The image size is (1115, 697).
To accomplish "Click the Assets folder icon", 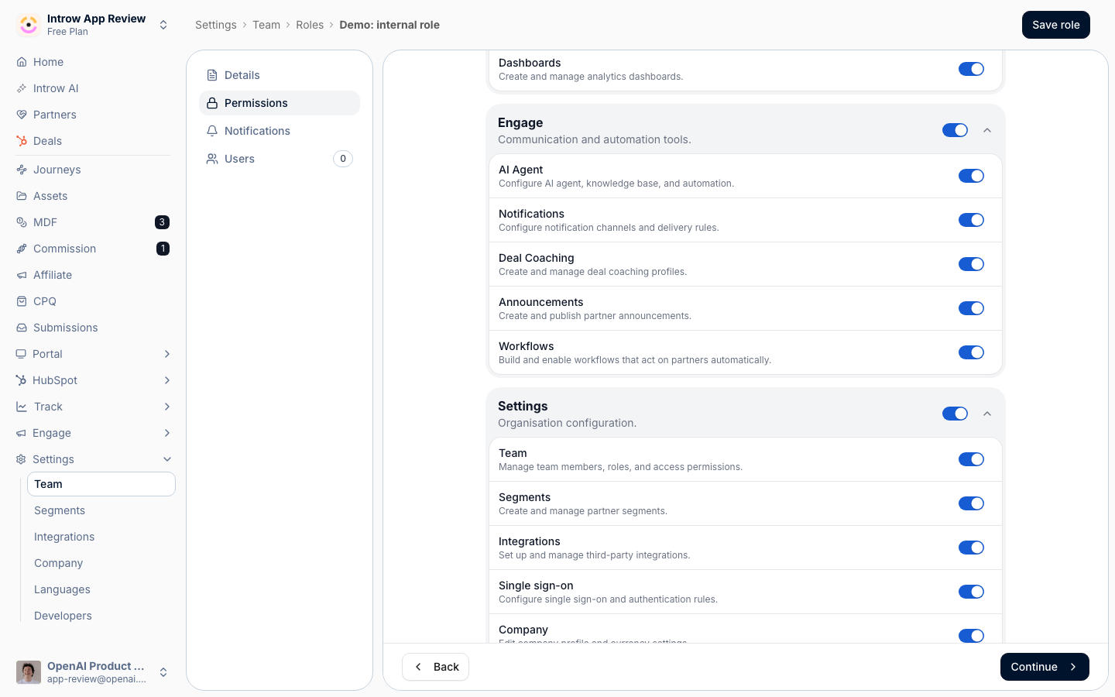I will click(22, 196).
